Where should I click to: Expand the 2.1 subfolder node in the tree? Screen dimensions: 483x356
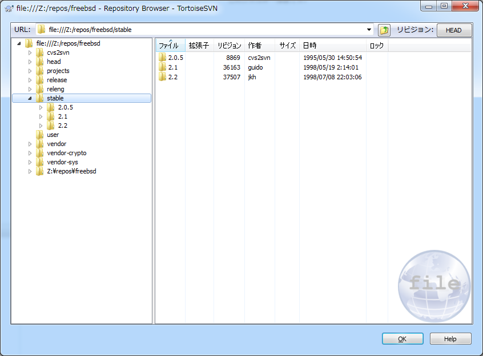coord(41,116)
